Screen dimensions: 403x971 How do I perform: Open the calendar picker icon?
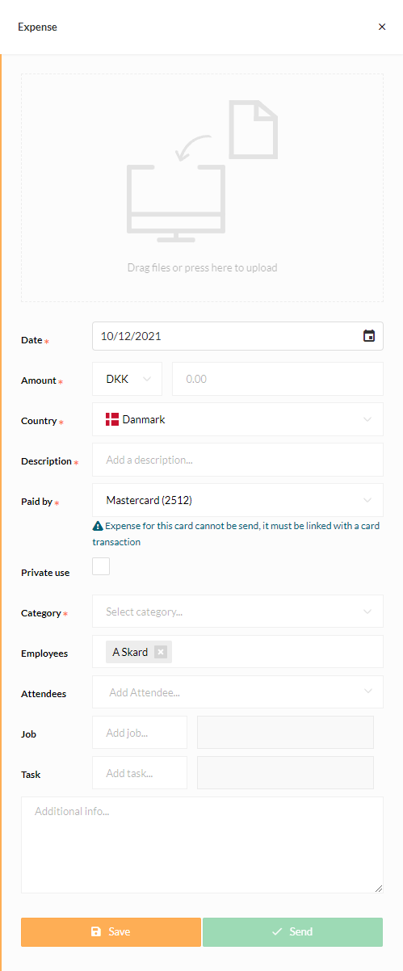(x=369, y=336)
